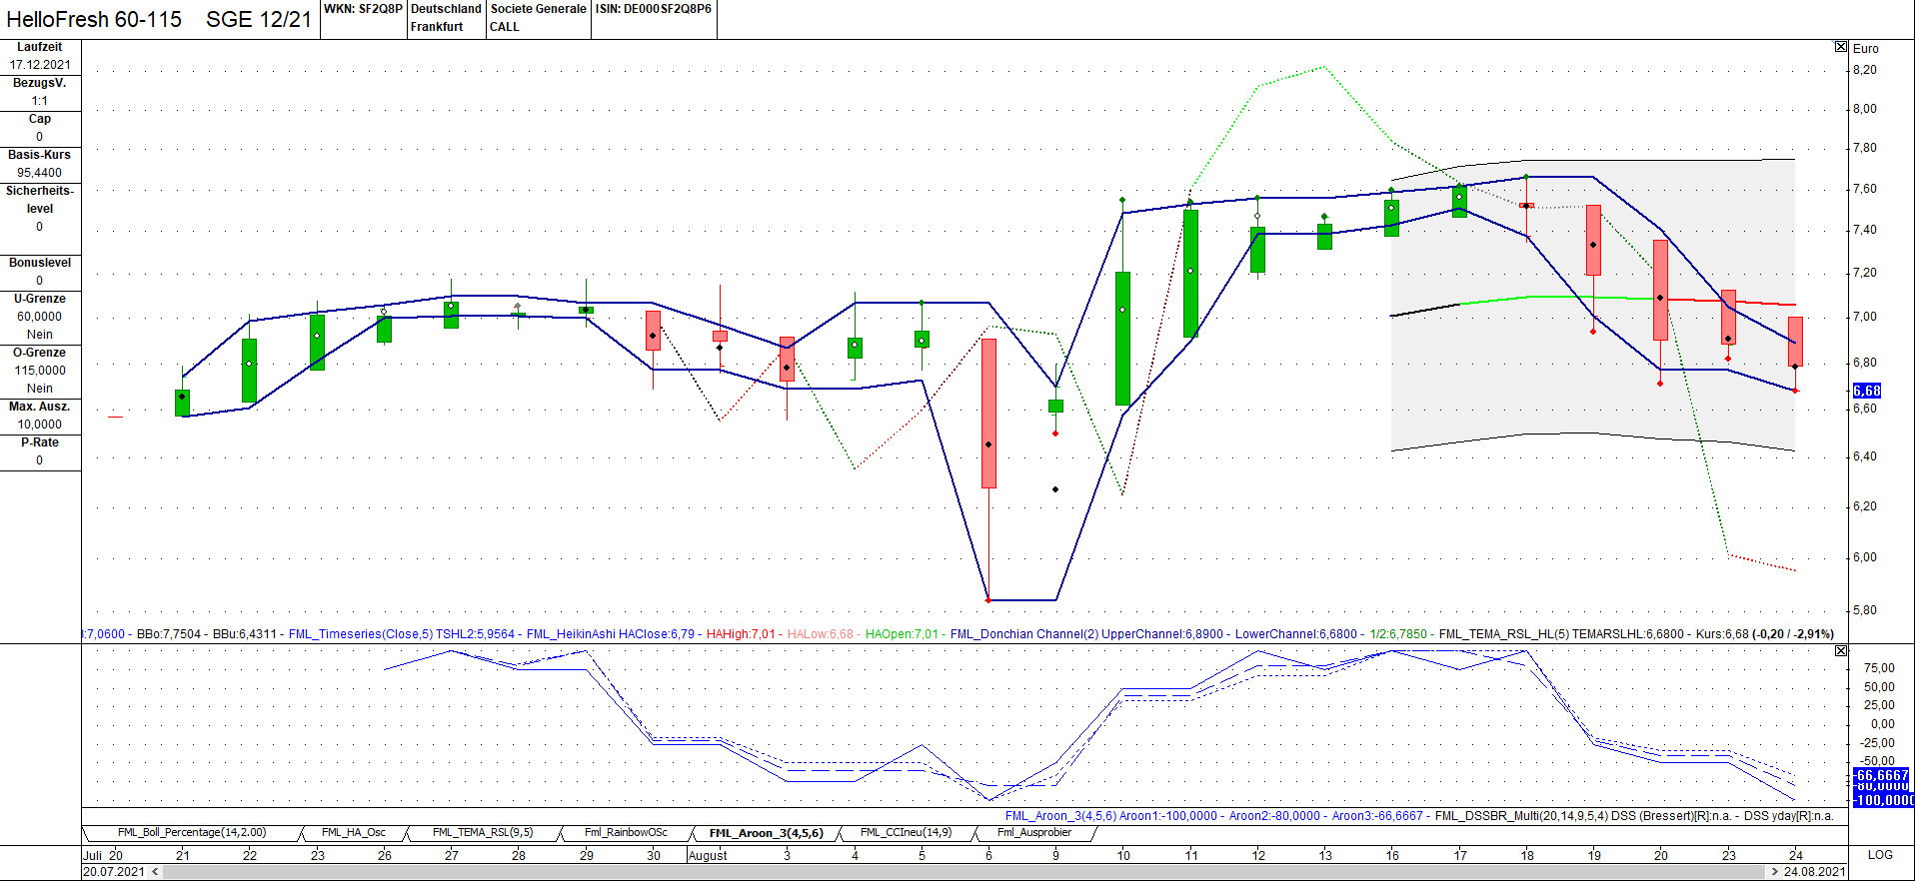Click the horizontal time scrollbar thumb
Viewport: 1915px width, 881px height.
pyautogui.click(x=964, y=872)
